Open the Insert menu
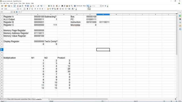The image size is (182, 102). pos(11,3)
